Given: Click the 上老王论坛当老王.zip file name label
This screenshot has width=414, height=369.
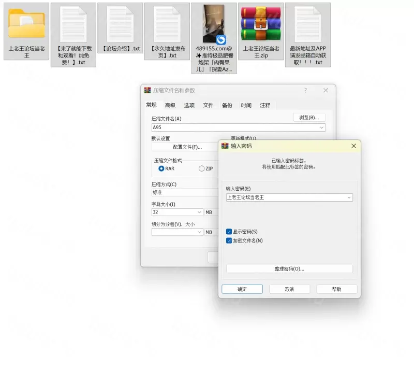Looking at the screenshot, I should (261, 52).
